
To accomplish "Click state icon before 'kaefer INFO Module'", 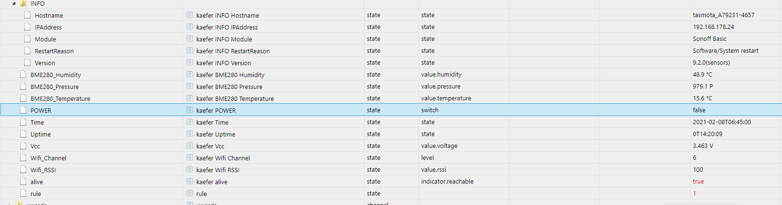I will pos(190,39).
